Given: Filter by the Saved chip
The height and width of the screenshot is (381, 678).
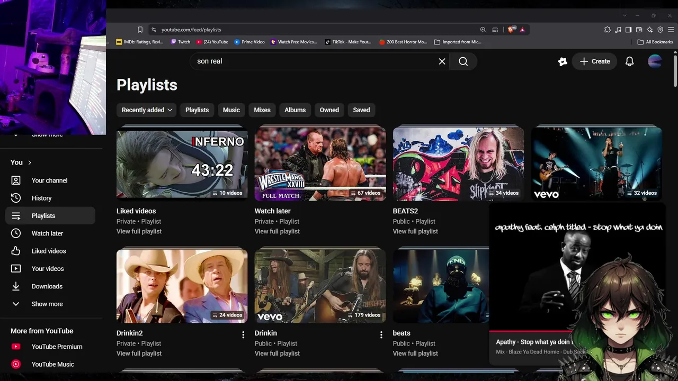Looking at the screenshot, I should 362,110.
